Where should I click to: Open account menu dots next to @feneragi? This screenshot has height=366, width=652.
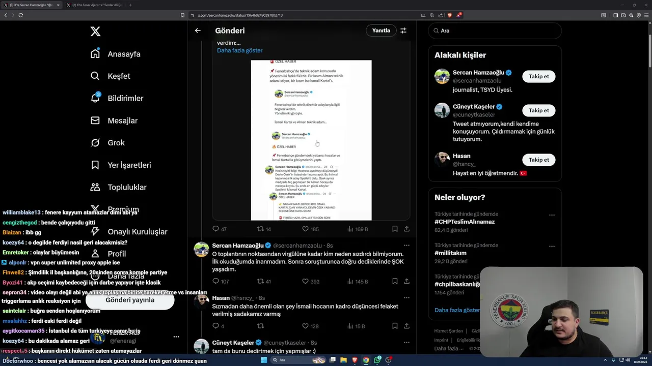click(176, 337)
